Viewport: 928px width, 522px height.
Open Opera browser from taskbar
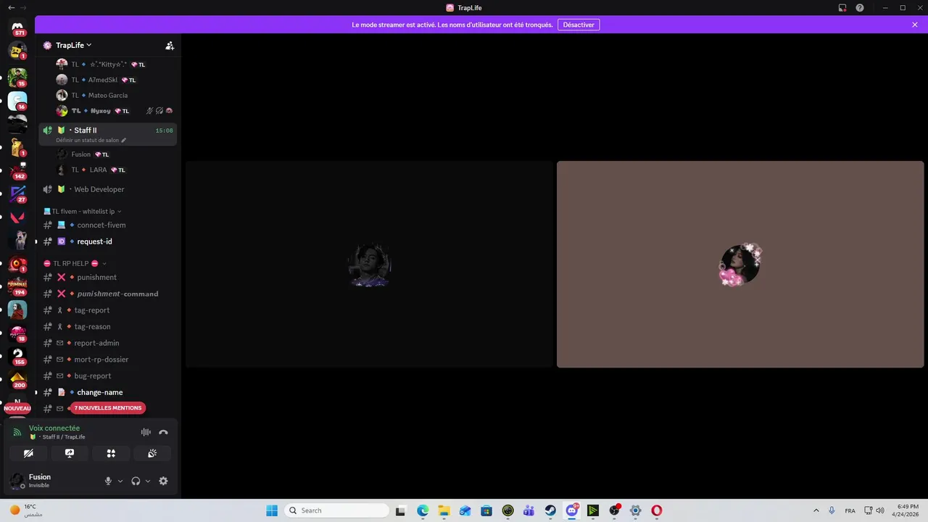657,510
